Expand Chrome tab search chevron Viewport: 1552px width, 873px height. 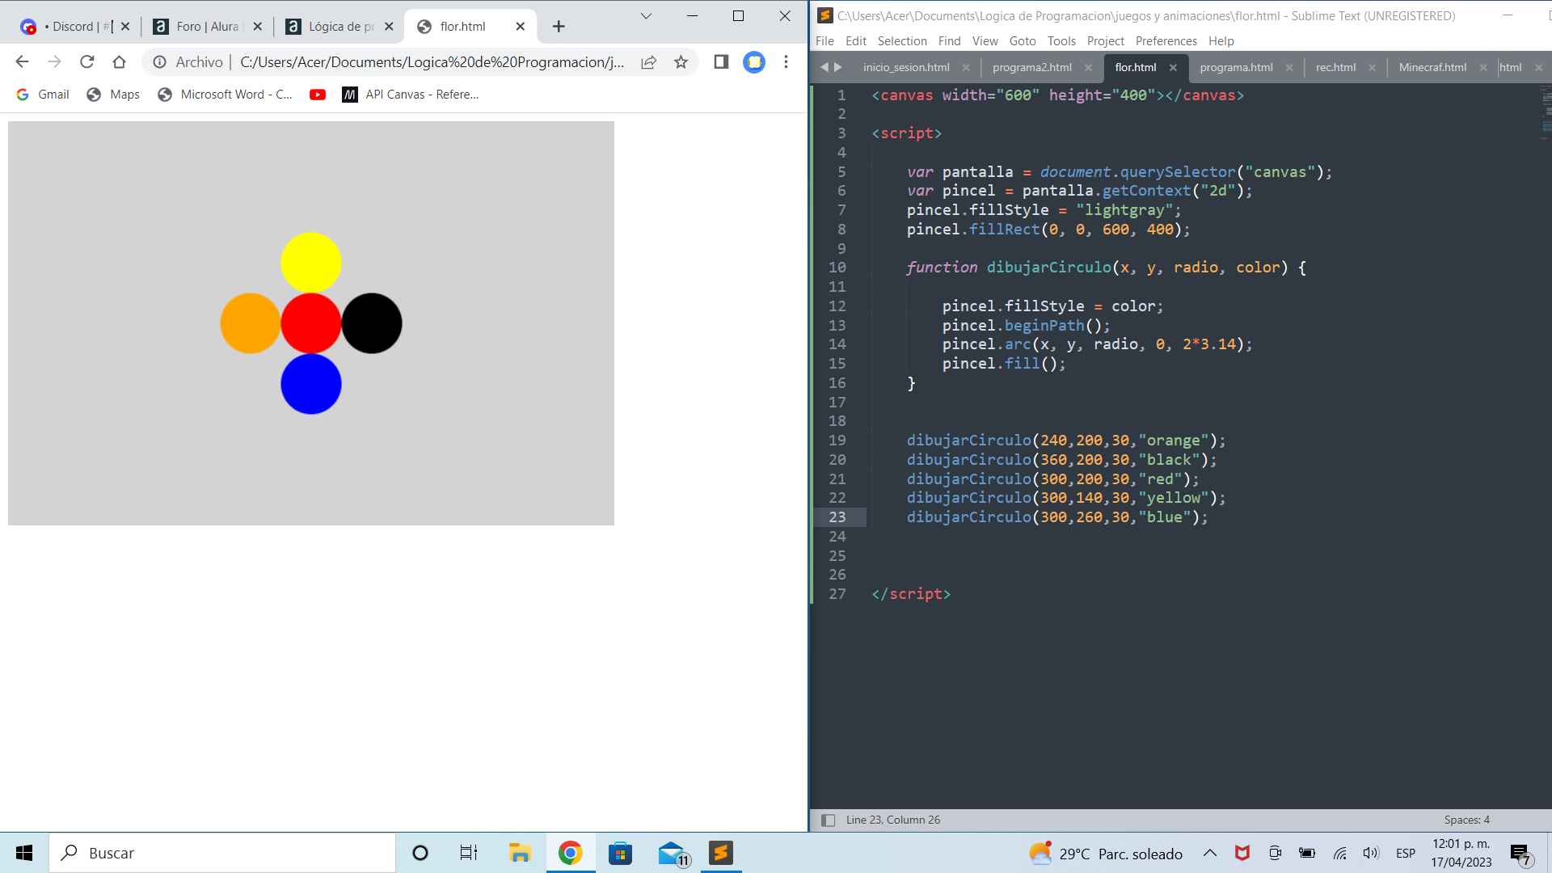[x=646, y=16]
